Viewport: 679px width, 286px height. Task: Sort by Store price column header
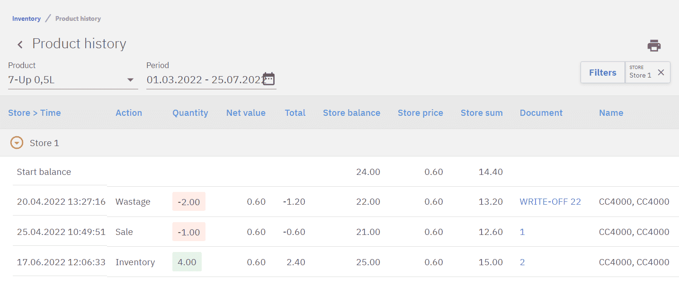click(x=420, y=113)
